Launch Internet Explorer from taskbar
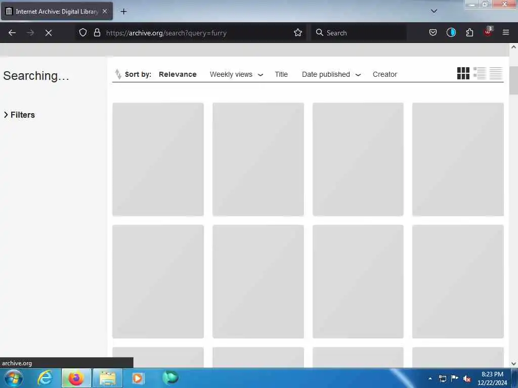The image size is (518, 388). tap(45, 378)
